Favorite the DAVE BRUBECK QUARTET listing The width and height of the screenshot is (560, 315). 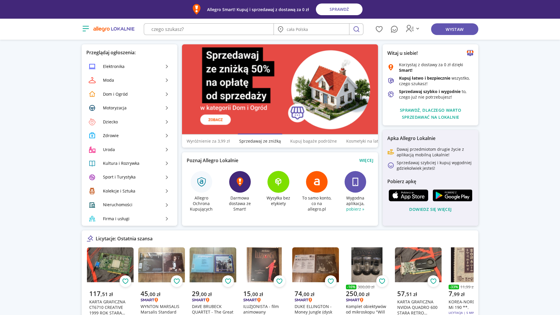(228, 281)
